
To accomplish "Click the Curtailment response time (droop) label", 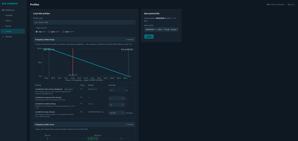I will (48, 98).
